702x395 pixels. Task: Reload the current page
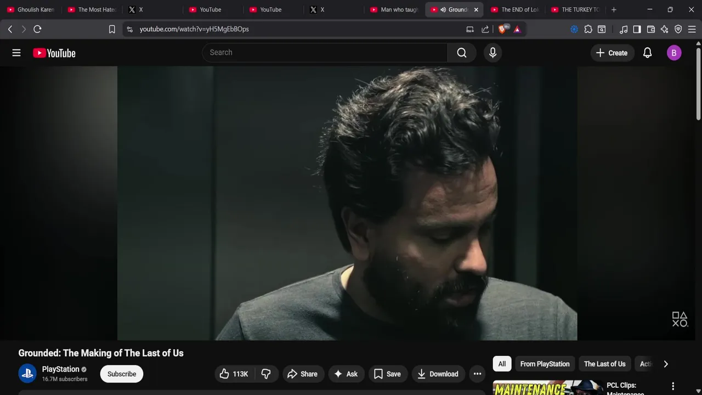point(37,29)
